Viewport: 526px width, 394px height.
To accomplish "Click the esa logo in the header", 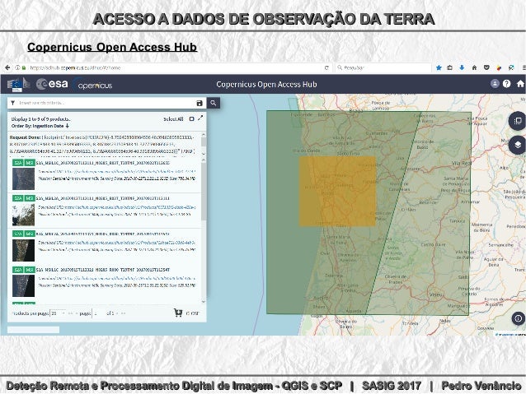I will [52, 84].
